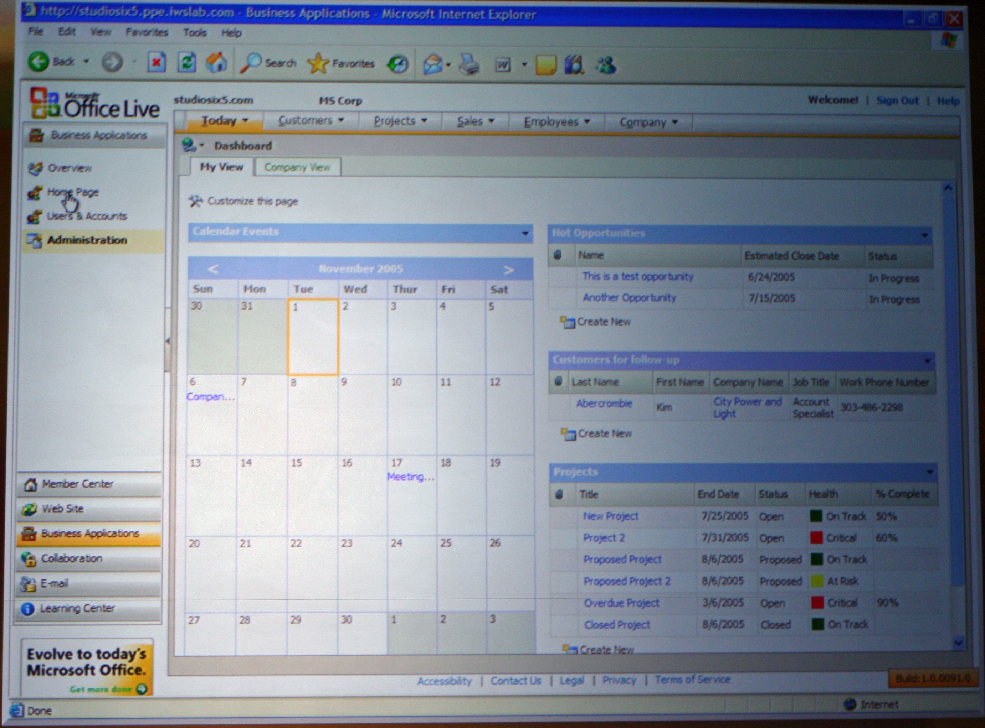Switch to the Company View tab
Viewport: 985px width, 728px height.
click(297, 167)
